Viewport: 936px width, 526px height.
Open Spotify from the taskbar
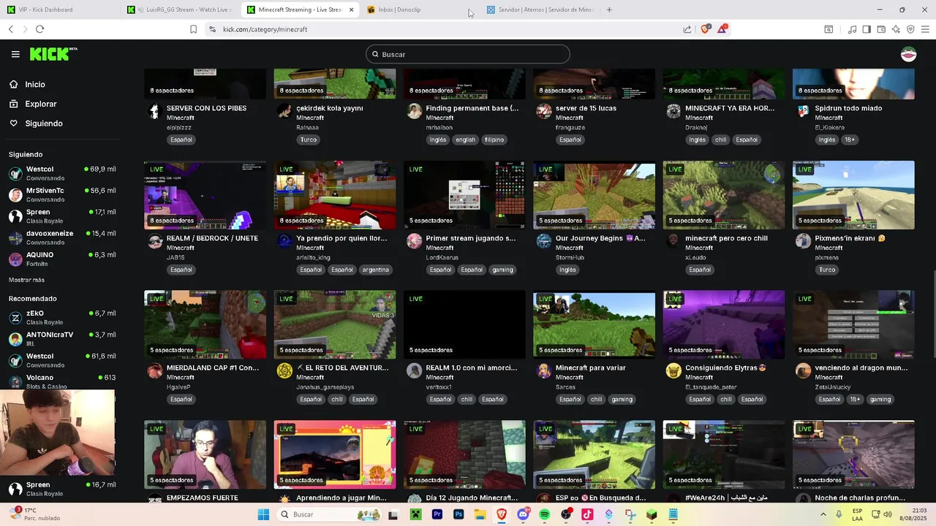[x=545, y=514]
